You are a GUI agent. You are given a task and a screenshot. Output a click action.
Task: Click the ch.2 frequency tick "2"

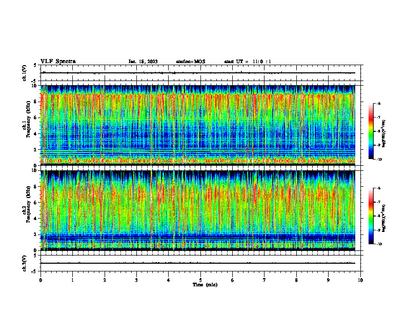pyautogui.click(x=36, y=234)
